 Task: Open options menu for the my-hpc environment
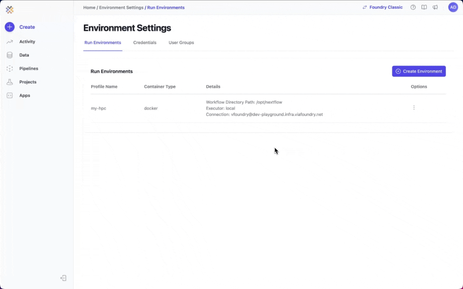[414, 108]
